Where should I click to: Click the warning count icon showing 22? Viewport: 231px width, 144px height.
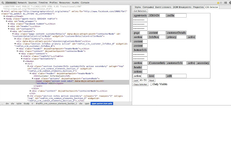[219, 3]
